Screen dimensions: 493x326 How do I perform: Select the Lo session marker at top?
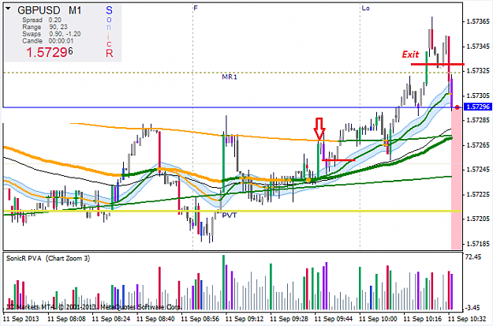click(365, 8)
